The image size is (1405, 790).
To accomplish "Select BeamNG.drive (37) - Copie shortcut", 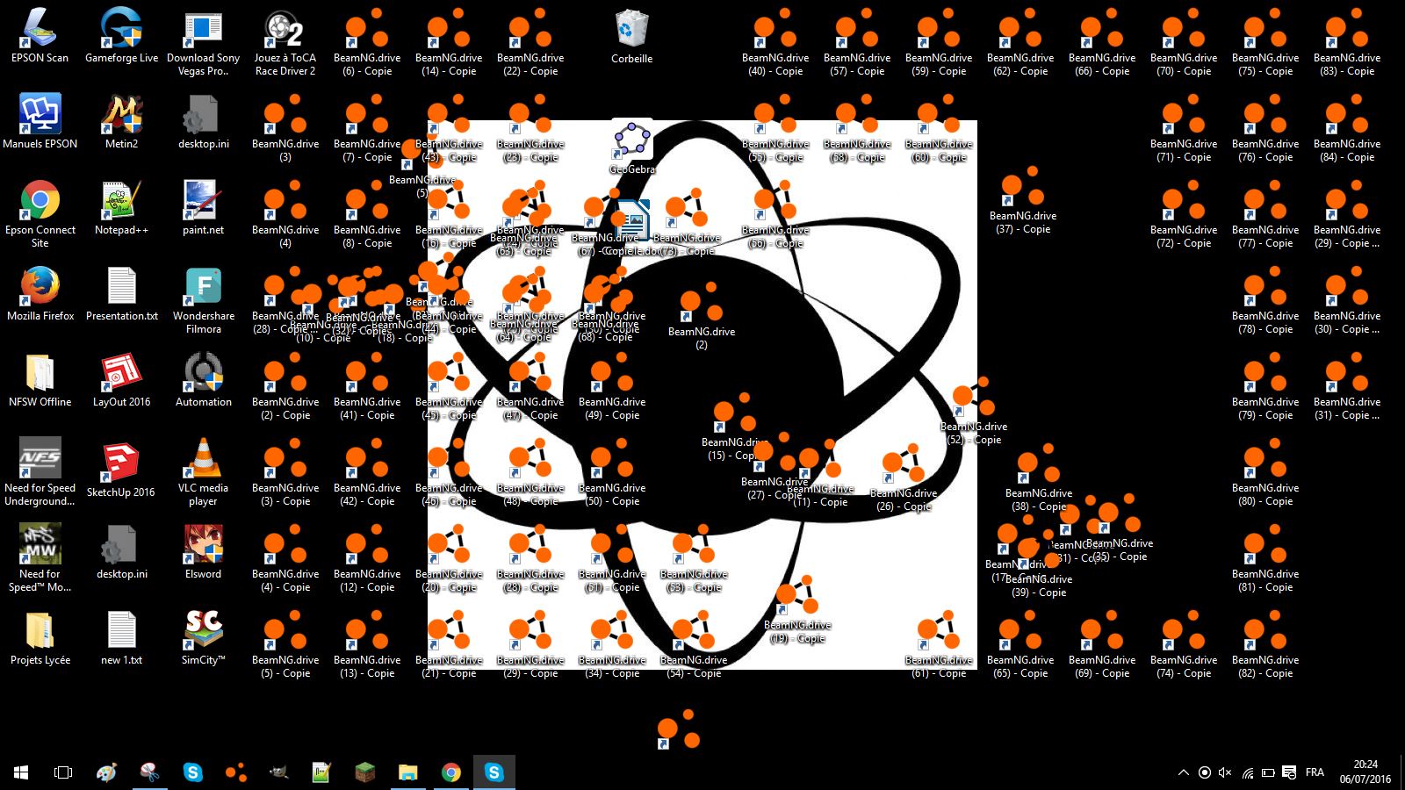I will pos(1022,201).
